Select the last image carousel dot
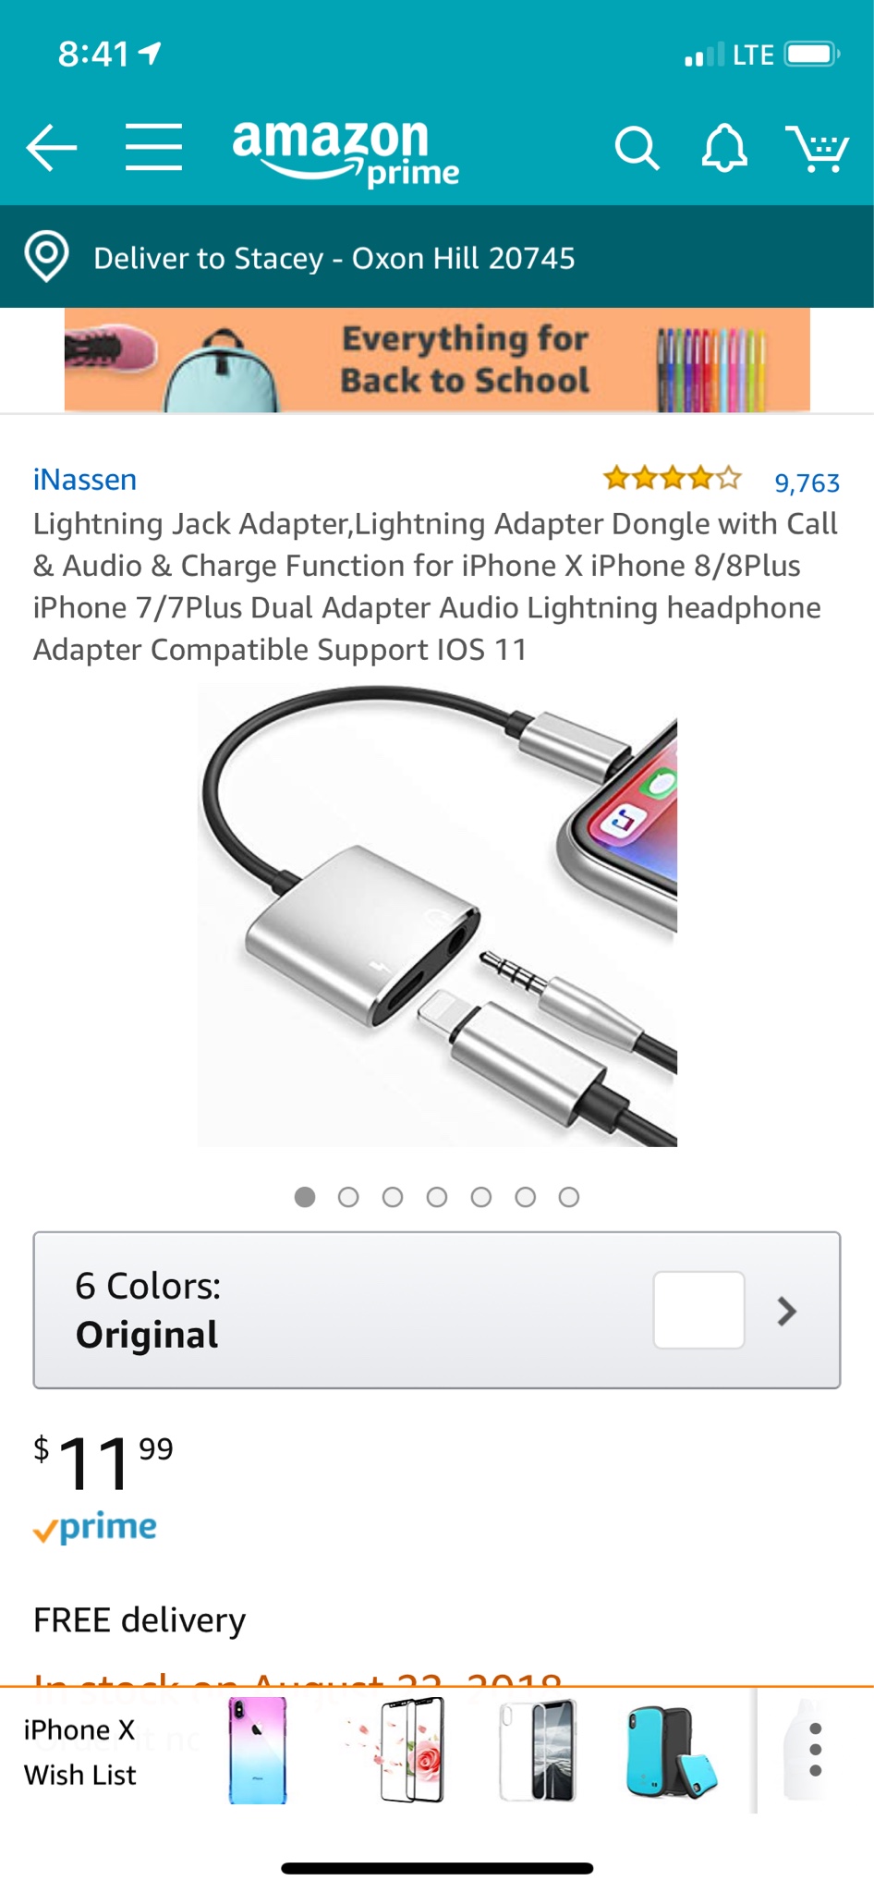 (569, 1197)
